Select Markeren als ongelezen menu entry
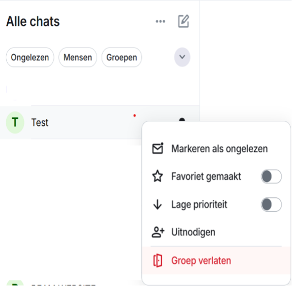Viewport: 293px width, 287px height. pyautogui.click(x=219, y=149)
